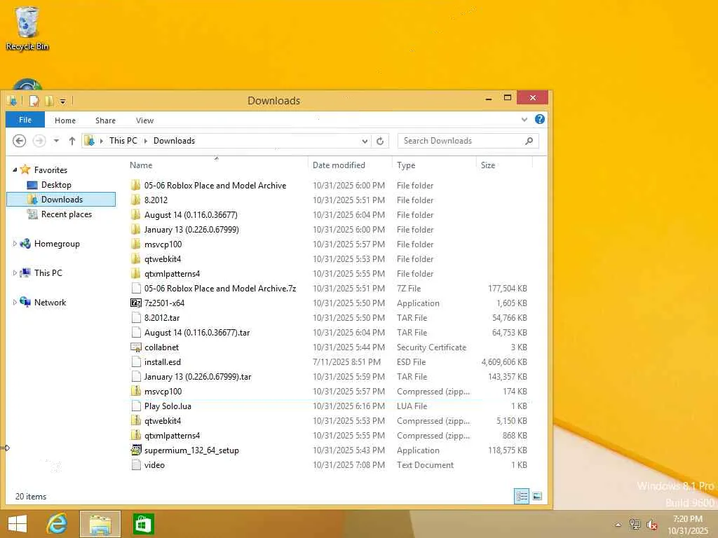Open the Help question mark icon
This screenshot has width=718, height=538.
(x=540, y=119)
